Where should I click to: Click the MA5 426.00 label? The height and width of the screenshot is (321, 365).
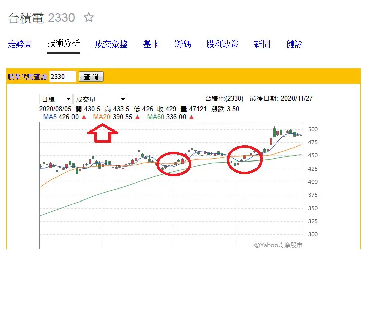pyautogui.click(x=61, y=117)
